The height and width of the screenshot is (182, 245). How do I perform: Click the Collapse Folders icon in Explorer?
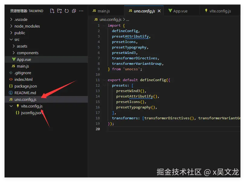pos(74,11)
